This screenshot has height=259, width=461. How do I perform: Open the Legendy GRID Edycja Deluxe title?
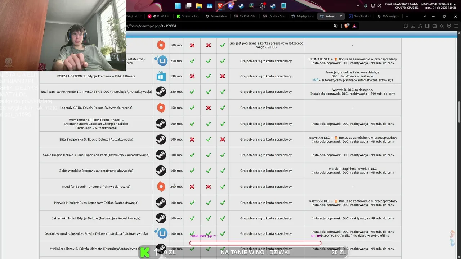pos(96,108)
